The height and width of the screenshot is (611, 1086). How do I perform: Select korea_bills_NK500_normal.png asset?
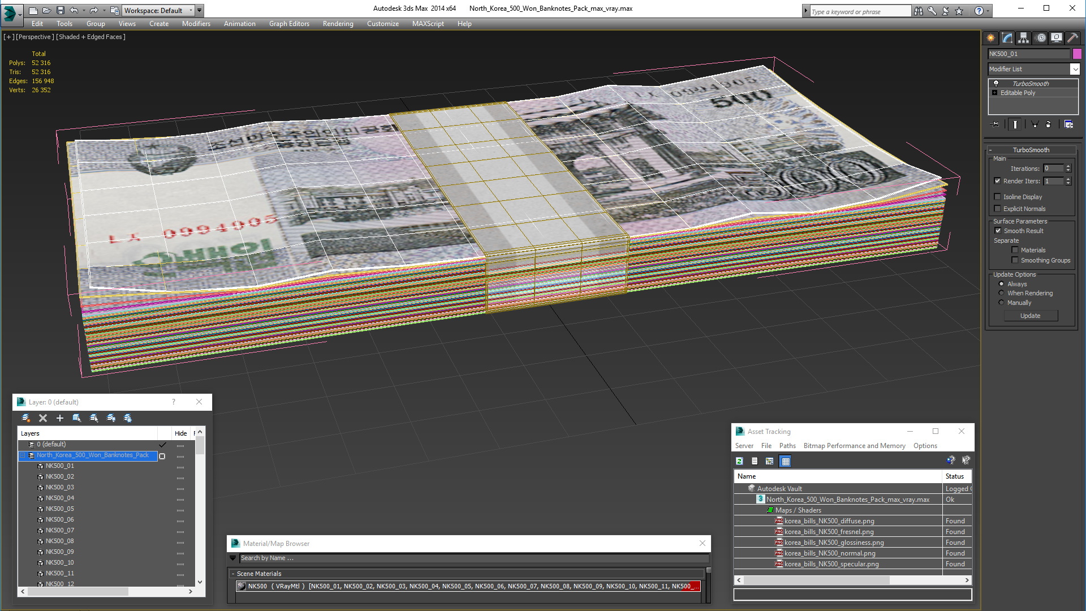(829, 553)
